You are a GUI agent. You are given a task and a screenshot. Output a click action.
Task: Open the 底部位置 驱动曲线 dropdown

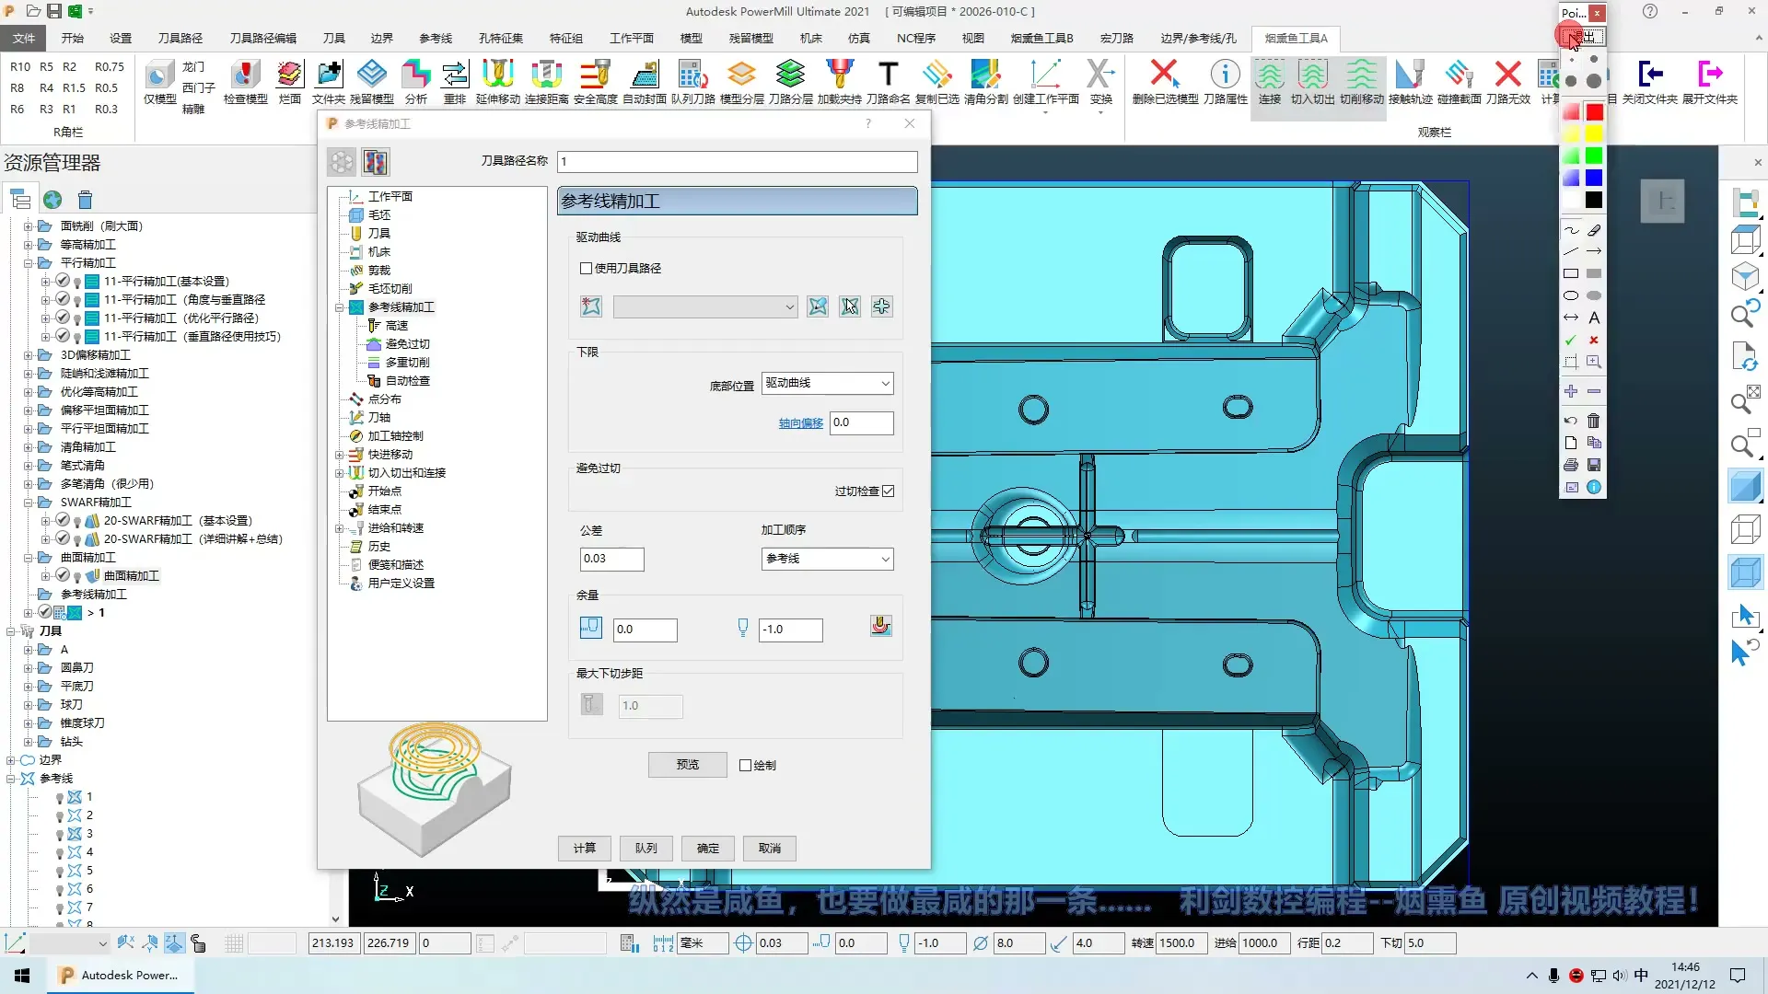827,383
